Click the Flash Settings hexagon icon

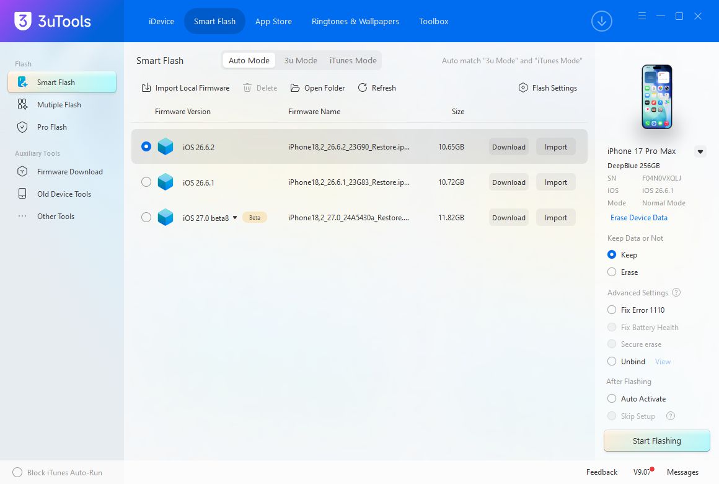point(523,87)
